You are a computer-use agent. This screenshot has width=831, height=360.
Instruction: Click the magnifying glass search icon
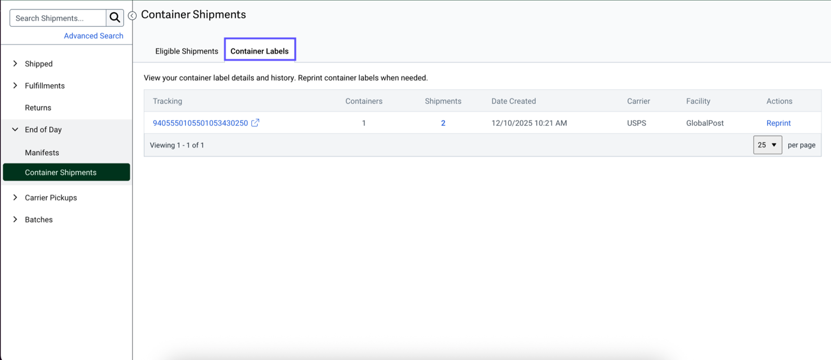click(115, 18)
